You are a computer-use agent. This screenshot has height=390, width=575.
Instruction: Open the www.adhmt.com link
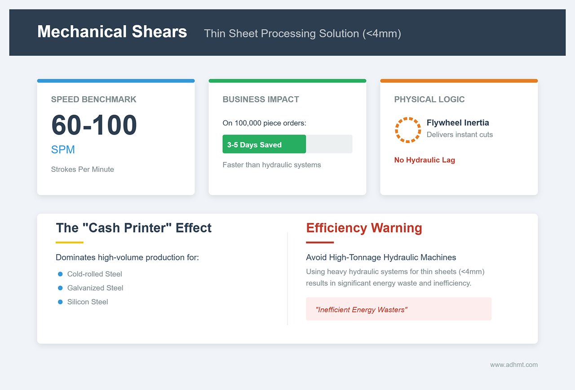[513, 365]
